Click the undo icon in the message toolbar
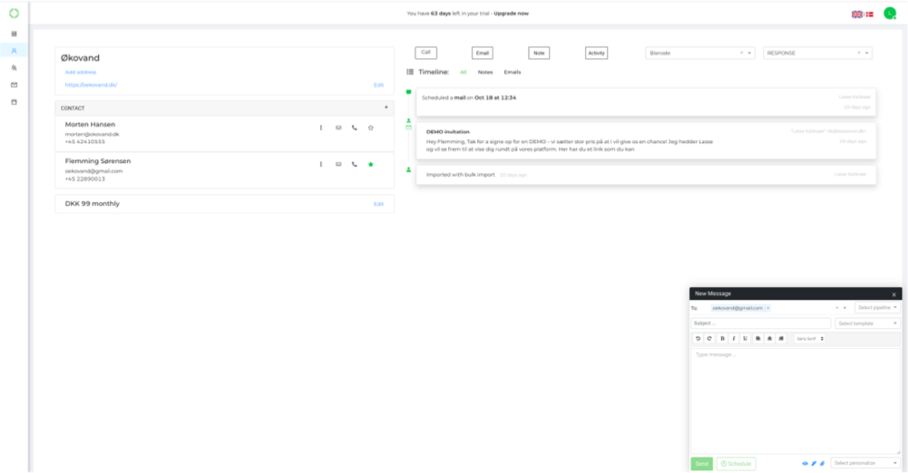908x473 pixels. coord(698,339)
